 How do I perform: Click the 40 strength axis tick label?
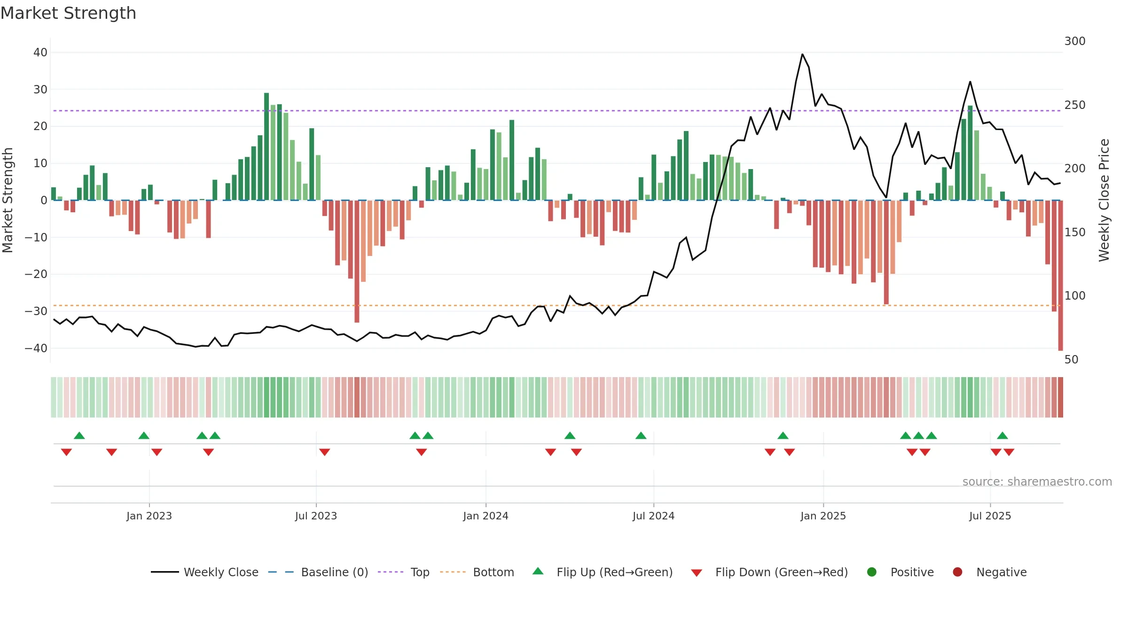pyautogui.click(x=40, y=53)
